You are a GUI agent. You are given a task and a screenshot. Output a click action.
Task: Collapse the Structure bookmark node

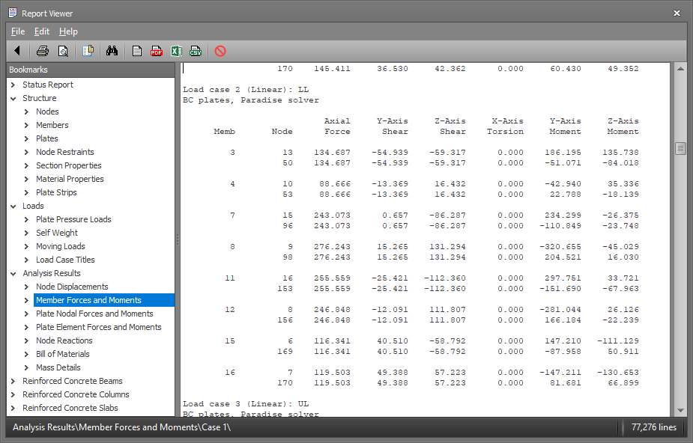click(x=13, y=98)
